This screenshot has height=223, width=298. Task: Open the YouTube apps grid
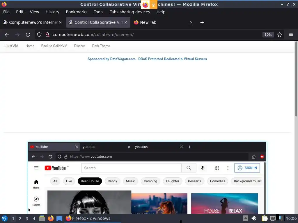[x=217, y=168]
